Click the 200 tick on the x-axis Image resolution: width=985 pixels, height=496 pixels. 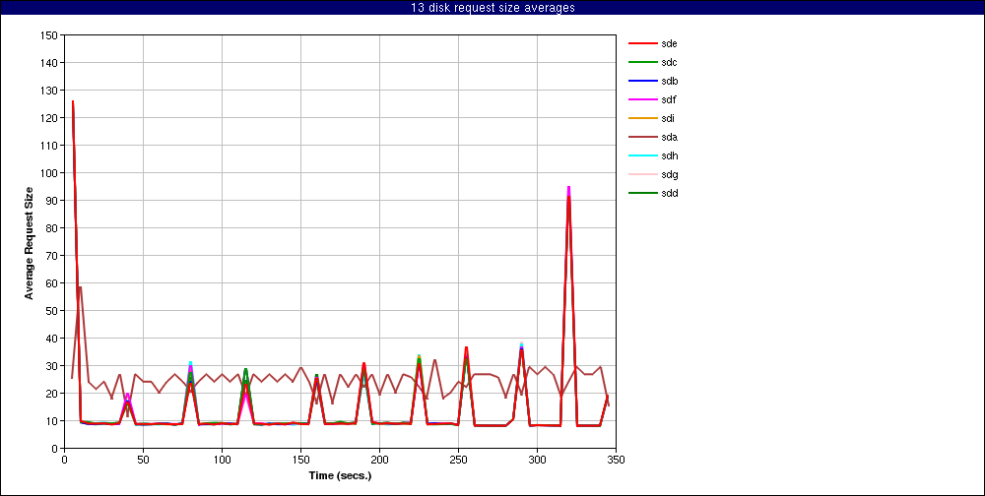[379, 460]
